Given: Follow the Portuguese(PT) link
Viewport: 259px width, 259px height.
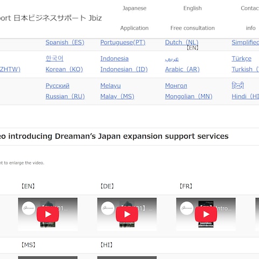Looking at the screenshot, I should (123, 43).
